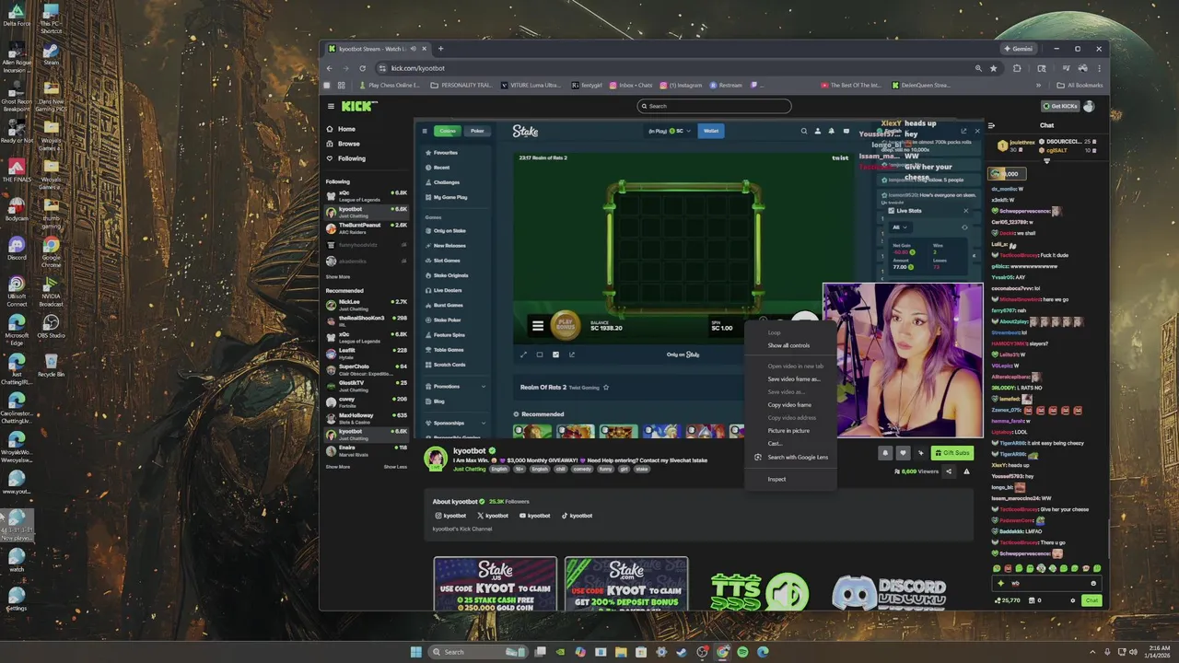Click the Gemini button in Chrome

tap(1018, 49)
